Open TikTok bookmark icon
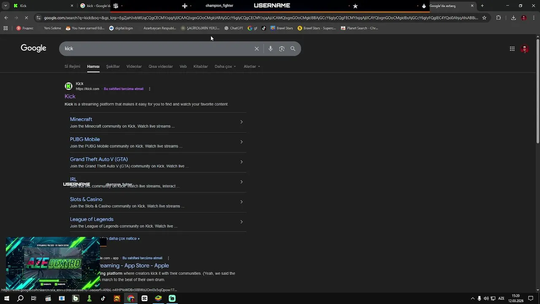 point(264,28)
